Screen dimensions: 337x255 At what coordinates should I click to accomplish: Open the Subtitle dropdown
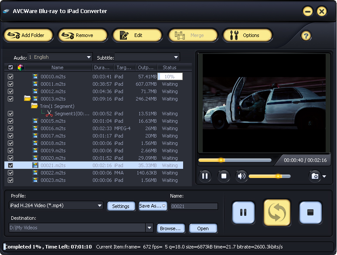pos(147,57)
